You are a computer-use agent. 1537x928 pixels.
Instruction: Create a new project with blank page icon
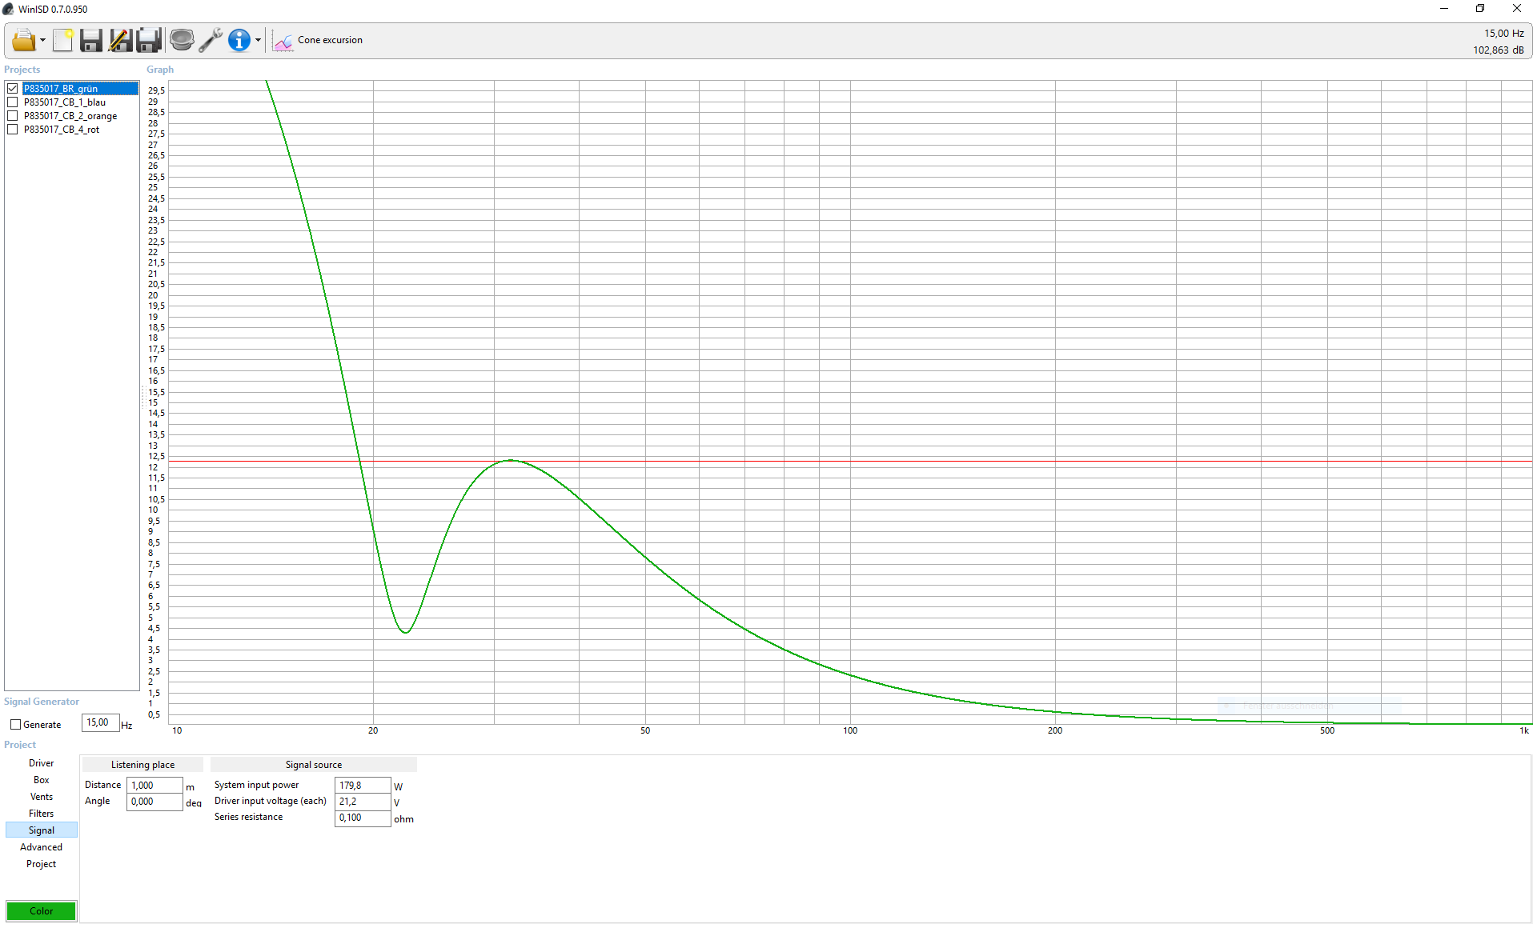[x=62, y=40]
